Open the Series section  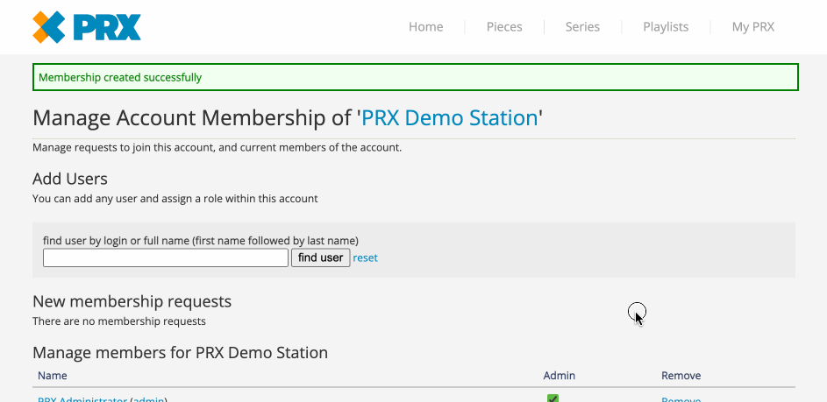click(582, 27)
